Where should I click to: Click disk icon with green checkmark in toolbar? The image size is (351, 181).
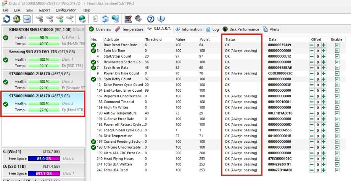coord(60,19)
